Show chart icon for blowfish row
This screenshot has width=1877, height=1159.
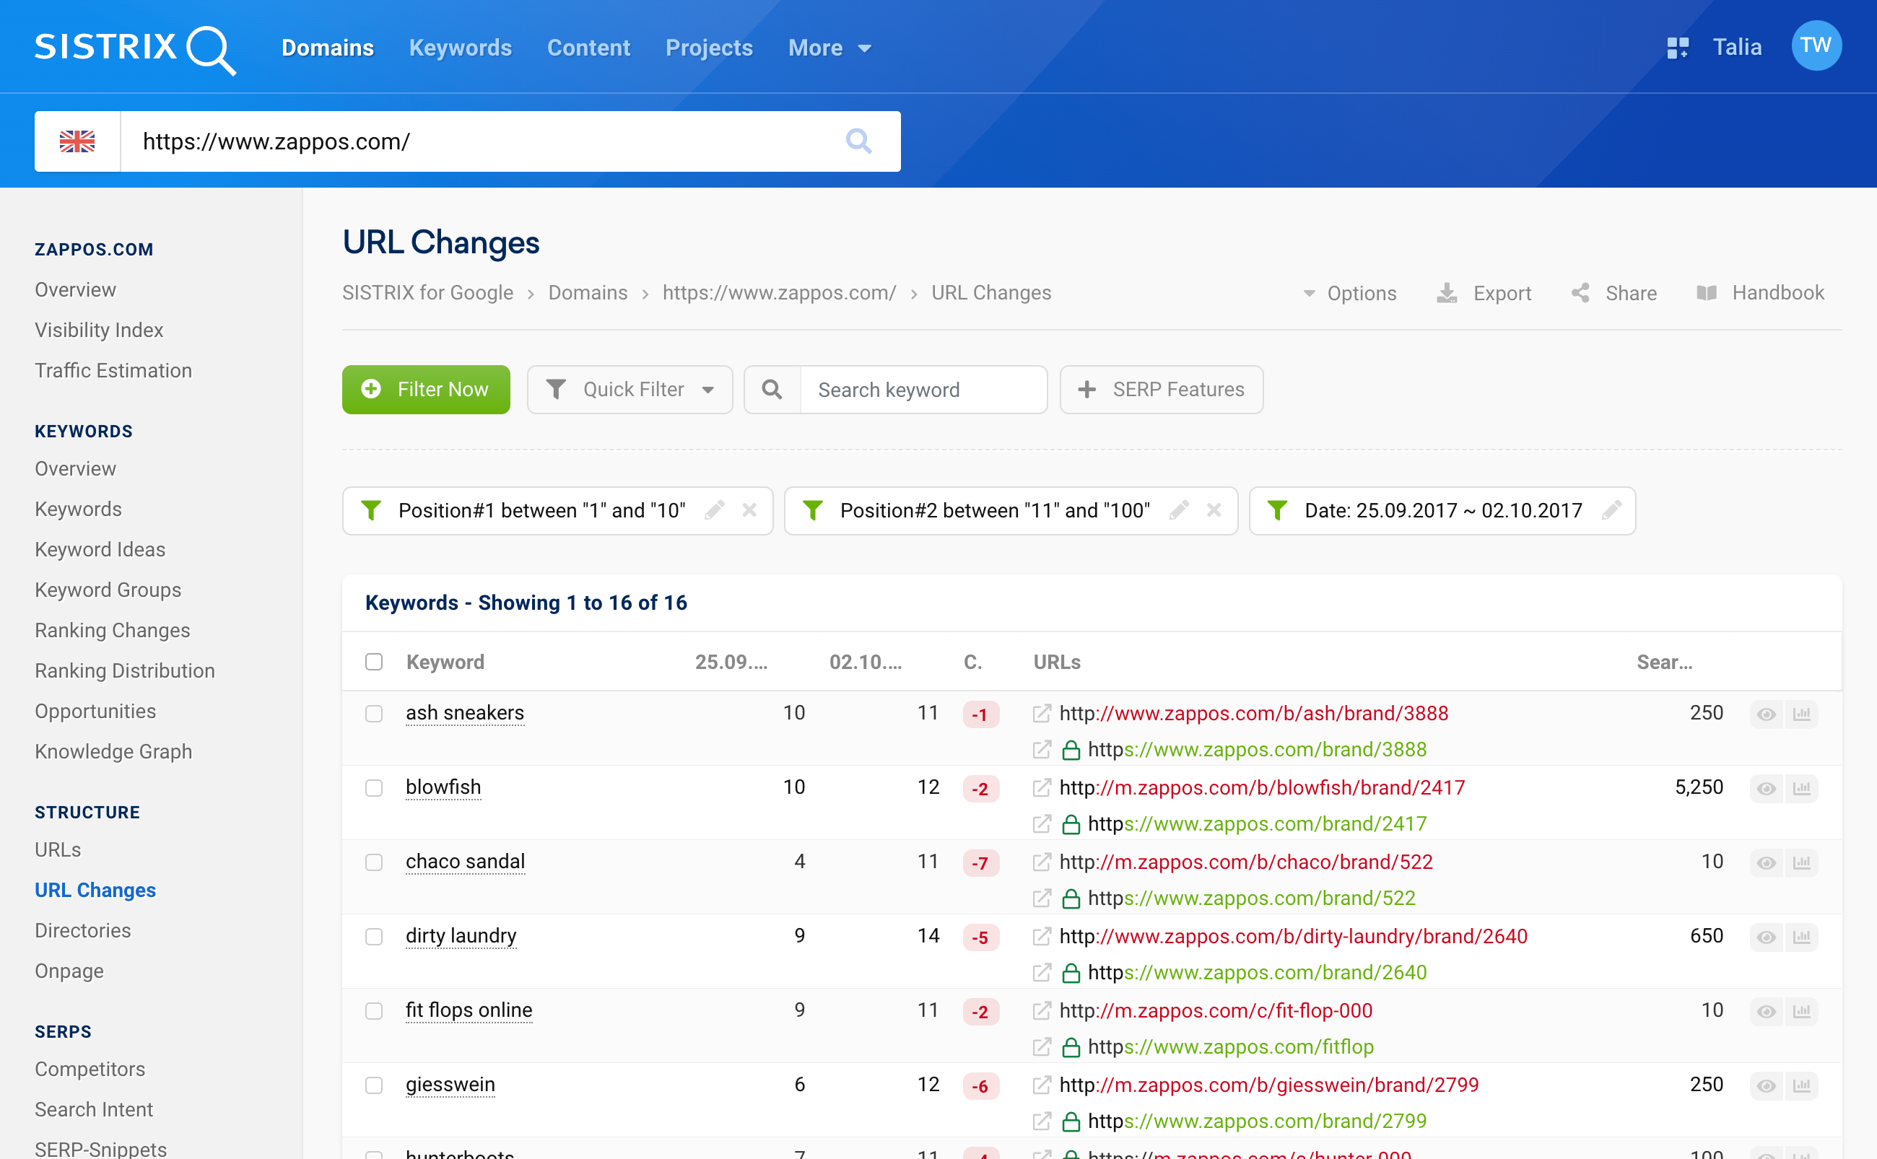(x=1802, y=789)
